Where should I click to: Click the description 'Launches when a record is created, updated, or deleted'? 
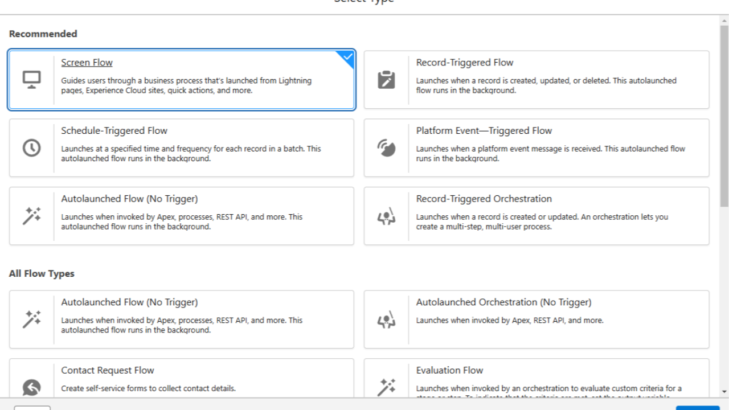click(x=546, y=85)
